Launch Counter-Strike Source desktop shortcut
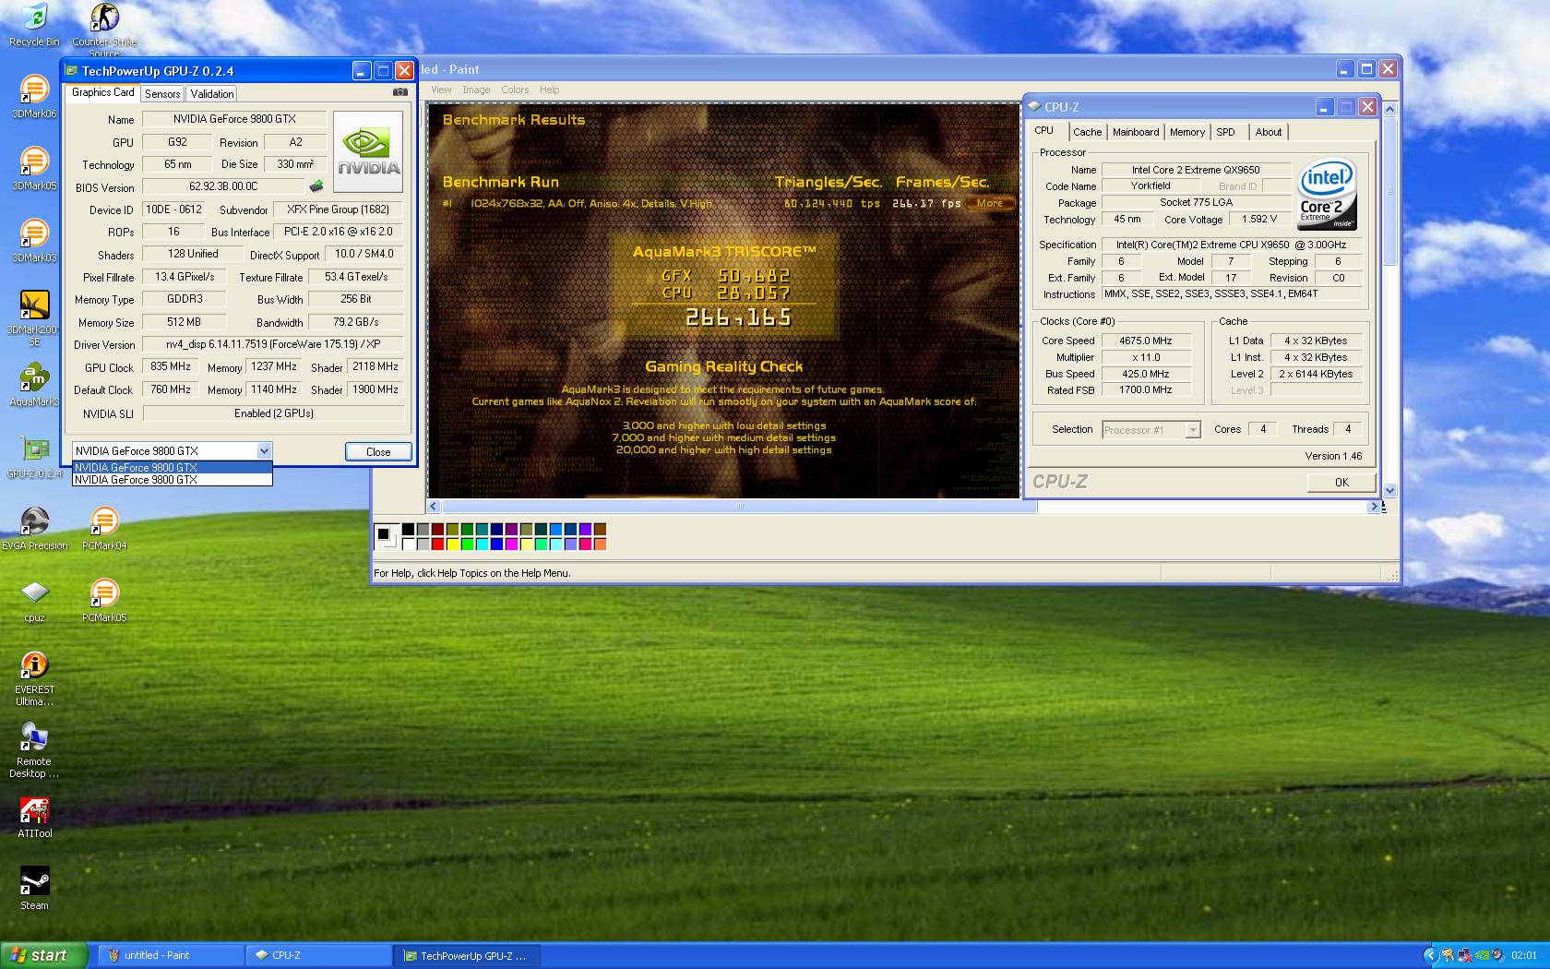 (x=104, y=28)
